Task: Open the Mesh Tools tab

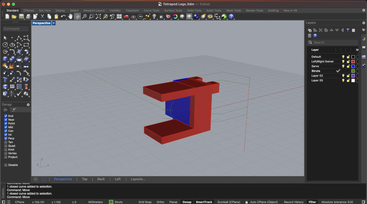Action: [233, 11]
